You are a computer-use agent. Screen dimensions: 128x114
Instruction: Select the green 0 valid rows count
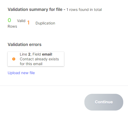[9, 20]
